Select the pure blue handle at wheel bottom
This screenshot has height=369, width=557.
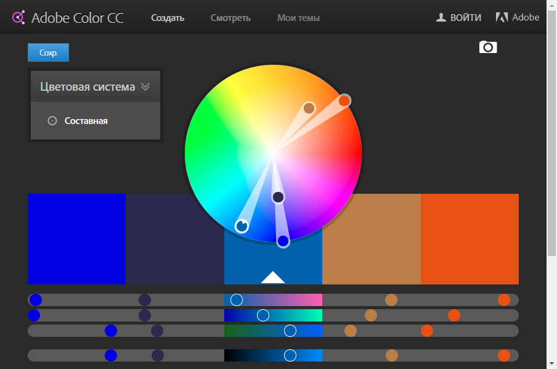[283, 241]
